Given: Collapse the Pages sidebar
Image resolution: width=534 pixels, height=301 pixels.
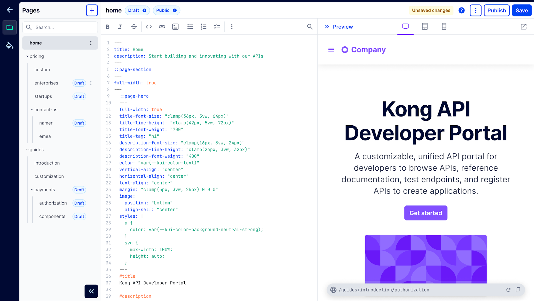Looking at the screenshot, I should pyautogui.click(x=91, y=291).
